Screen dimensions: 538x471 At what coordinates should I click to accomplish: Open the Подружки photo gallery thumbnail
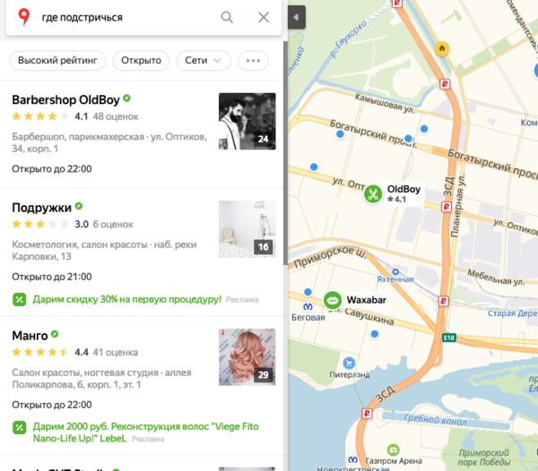click(247, 229)
